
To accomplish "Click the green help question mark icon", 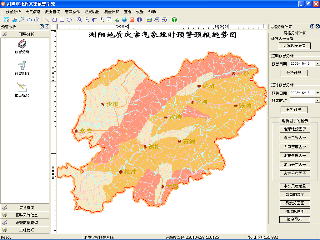I will tap(174, 20).
